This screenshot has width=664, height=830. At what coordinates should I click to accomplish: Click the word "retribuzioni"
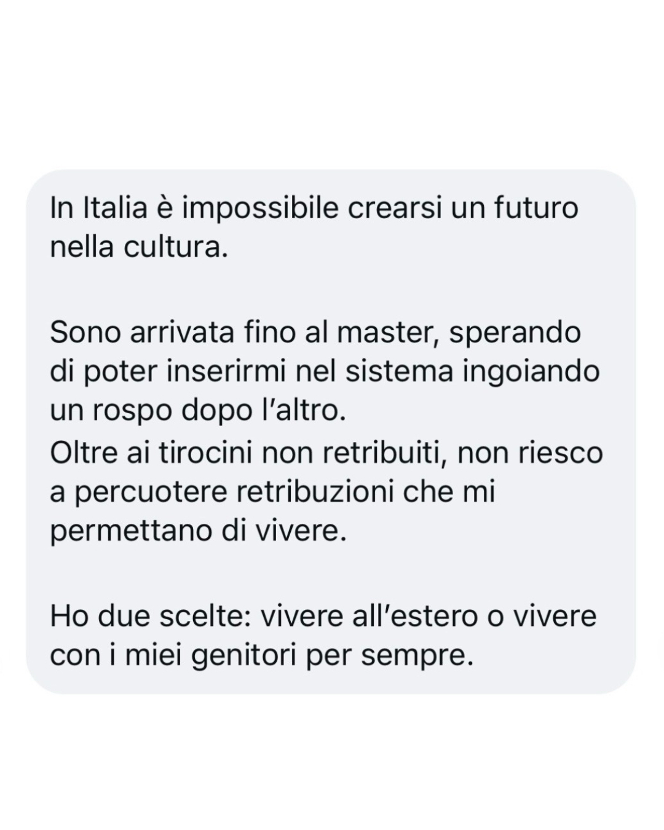tap(315, 492)
